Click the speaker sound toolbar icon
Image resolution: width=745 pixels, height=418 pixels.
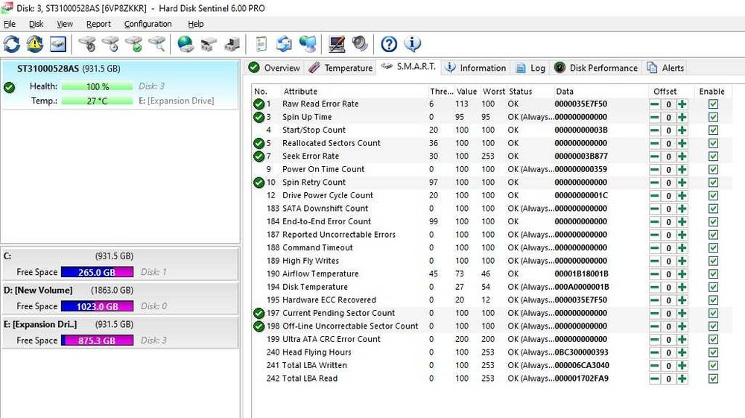(360, 44)
